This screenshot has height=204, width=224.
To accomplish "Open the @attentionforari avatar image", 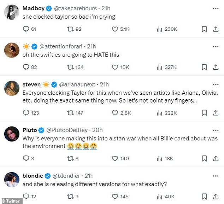I will 12,50.
